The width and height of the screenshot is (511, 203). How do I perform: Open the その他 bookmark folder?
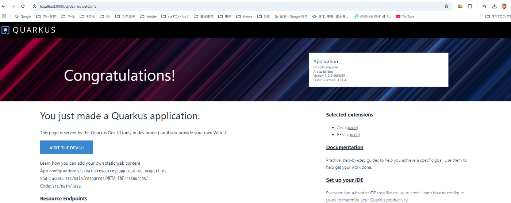click(x=87, y=16)
